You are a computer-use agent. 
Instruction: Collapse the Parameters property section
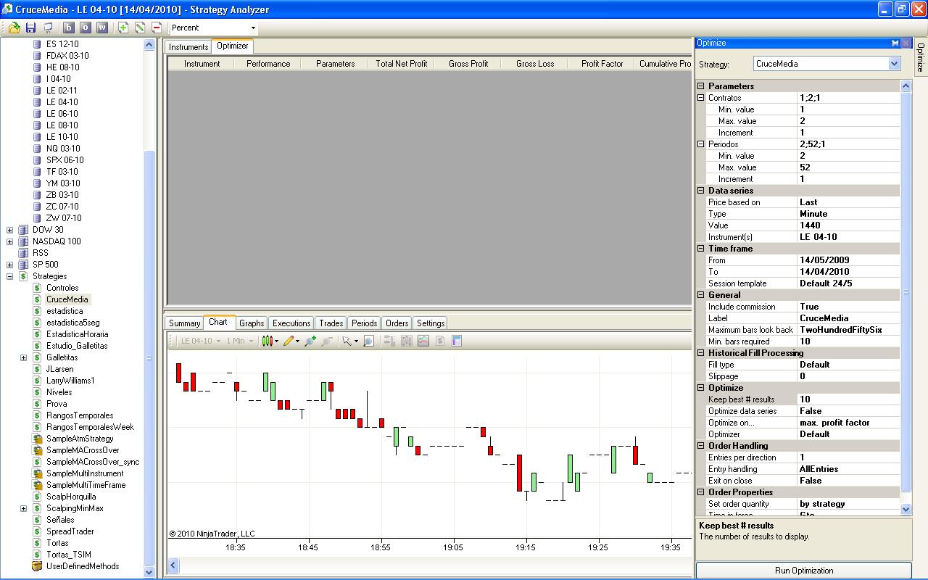pos(701,86)
